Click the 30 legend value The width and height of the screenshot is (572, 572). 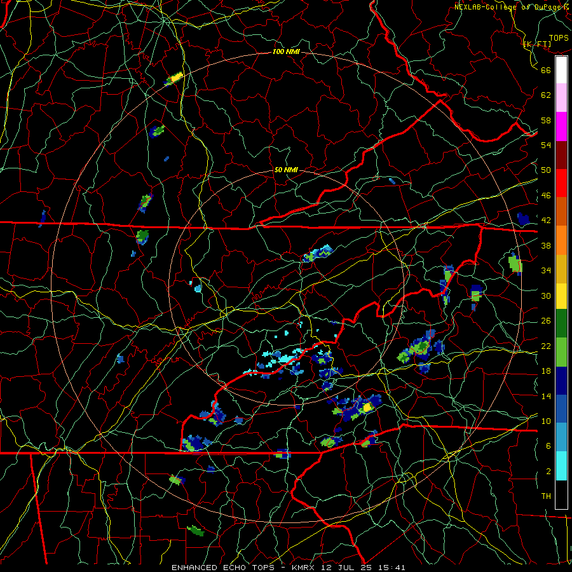546,296
